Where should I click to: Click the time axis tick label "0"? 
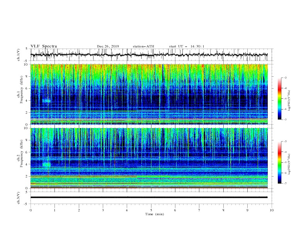[x=31, y=210]
